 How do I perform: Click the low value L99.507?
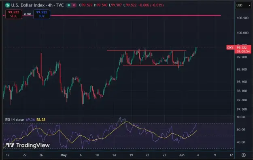click(115, 5)
